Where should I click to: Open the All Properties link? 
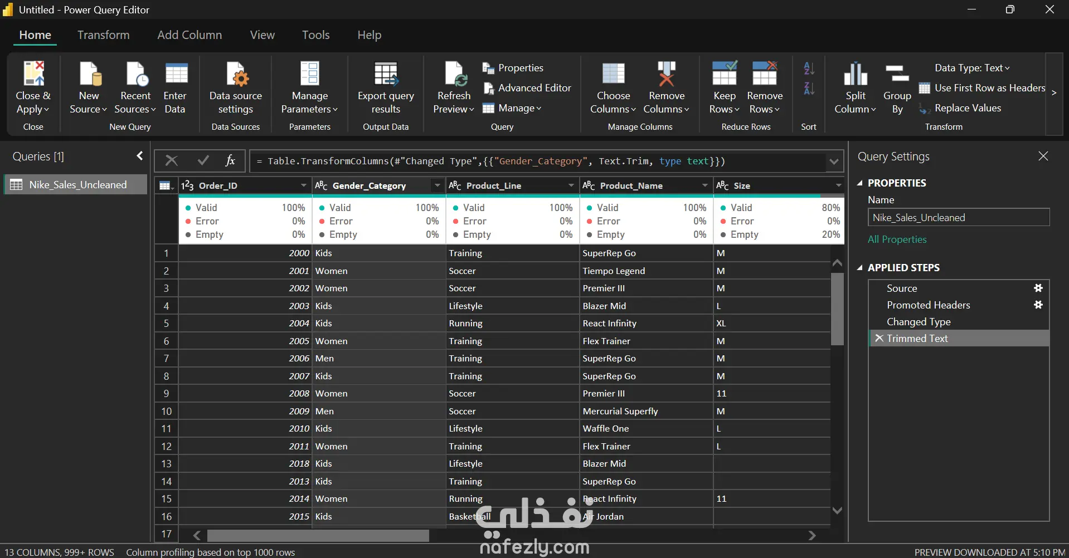point(897,239)
